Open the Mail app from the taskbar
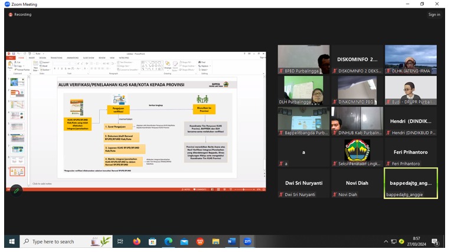This screenshot has width=451, height=252. pos(184,241)
